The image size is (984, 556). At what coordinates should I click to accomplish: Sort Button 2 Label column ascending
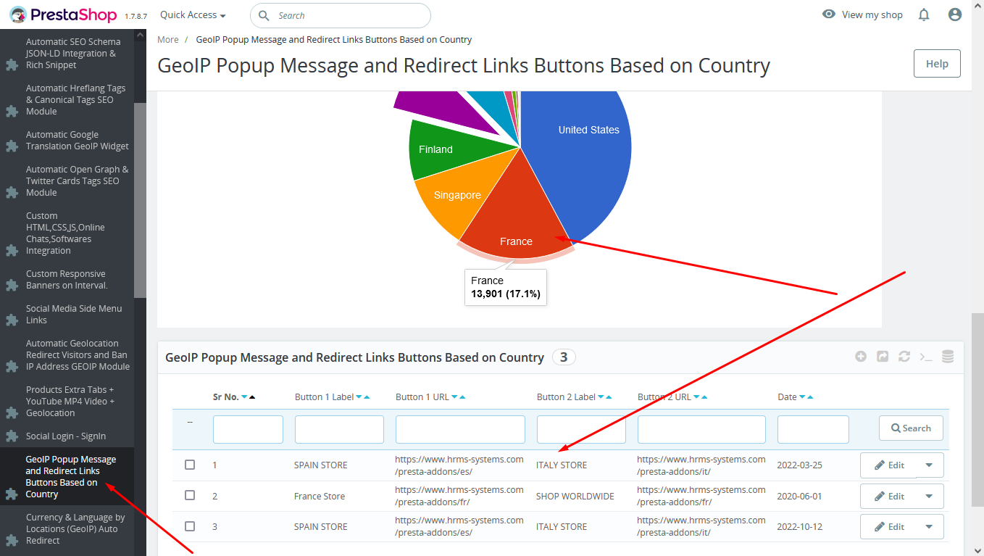pos(608,397)
